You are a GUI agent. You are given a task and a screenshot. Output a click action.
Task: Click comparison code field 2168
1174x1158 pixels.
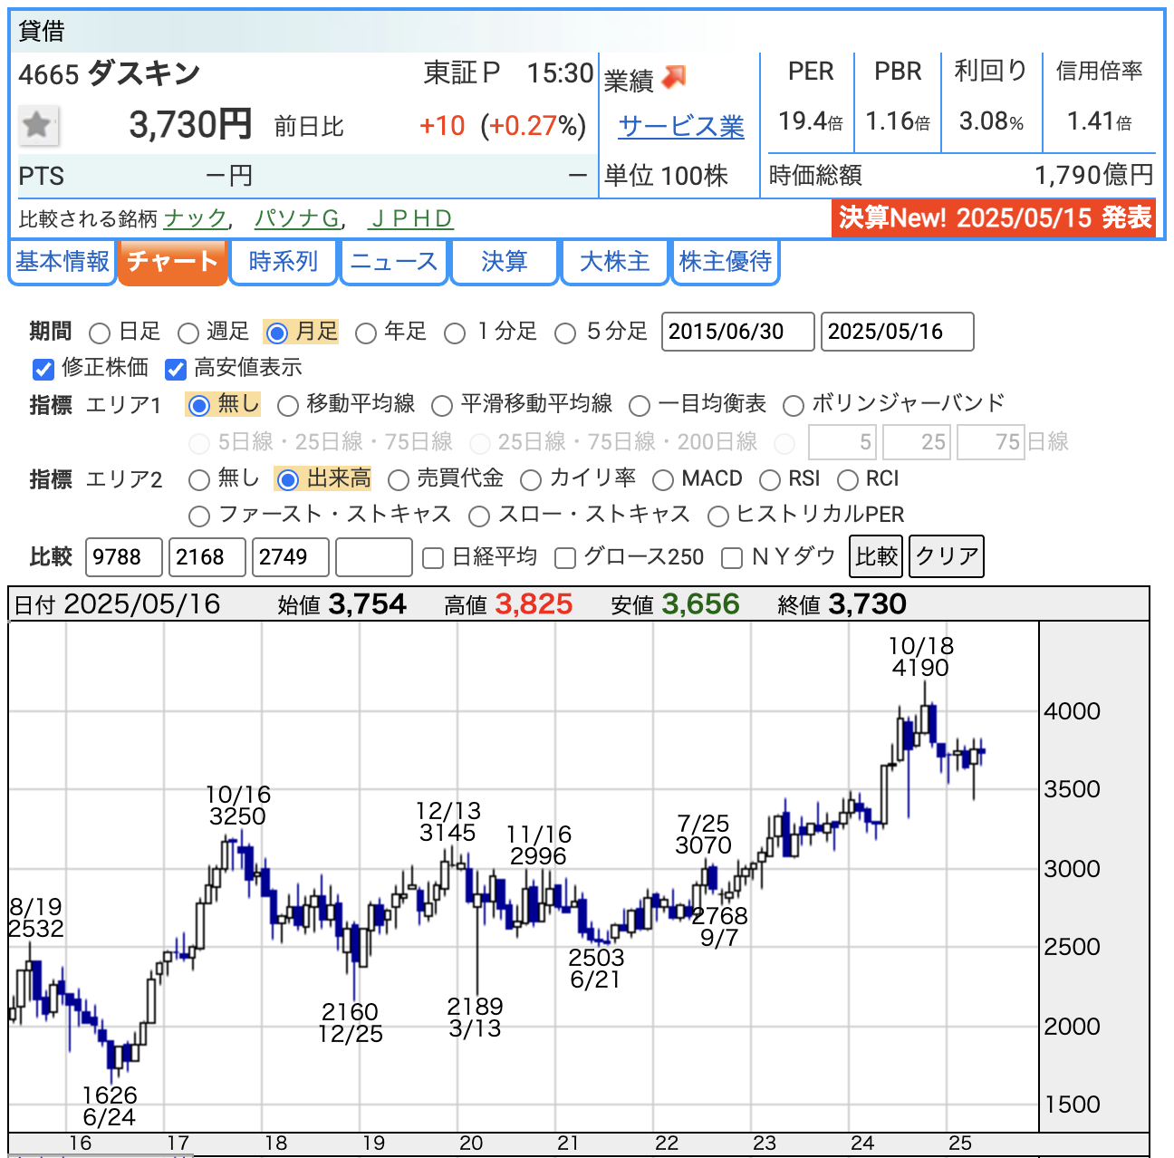[x=207, y=557]
